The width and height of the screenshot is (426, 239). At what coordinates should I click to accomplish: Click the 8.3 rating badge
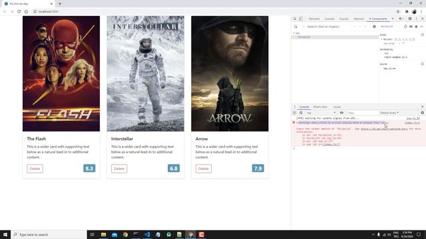click(x=89, y=168)
